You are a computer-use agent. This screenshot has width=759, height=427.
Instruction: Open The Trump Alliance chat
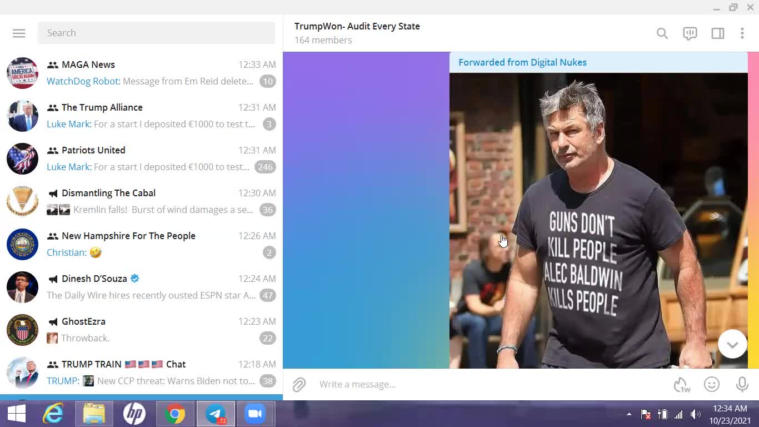(141, 116)
